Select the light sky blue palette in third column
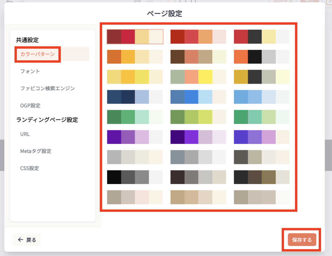The width and height of the screenshot is (332, 256). point(262,97)
